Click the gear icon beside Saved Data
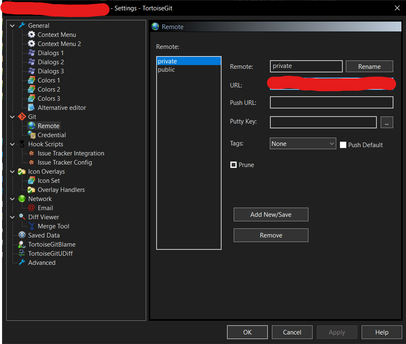406x344 pixels. point(22,235)
